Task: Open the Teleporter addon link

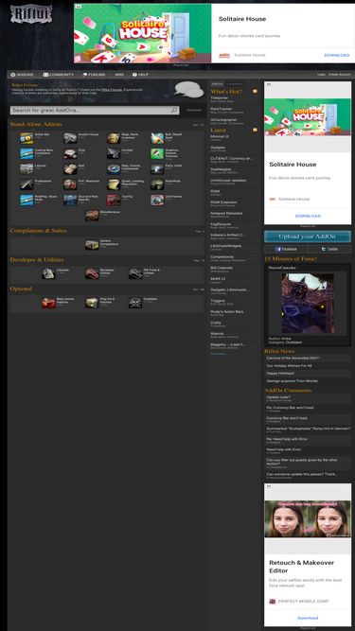Action: pos(220,97)
